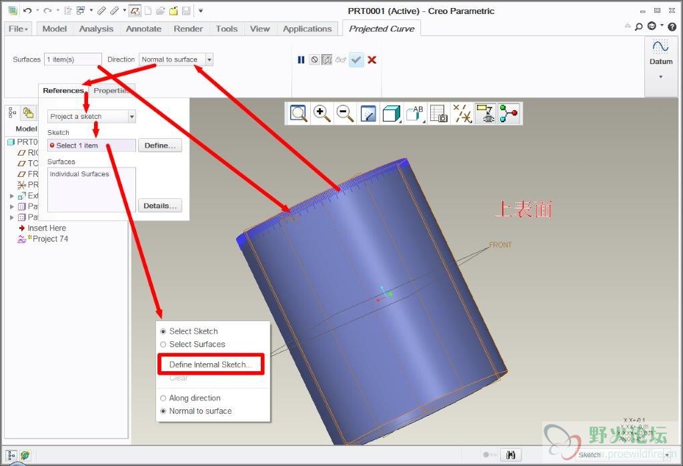Click the New file icon
This screenshot has width=683, height=466.
[148, 11]
